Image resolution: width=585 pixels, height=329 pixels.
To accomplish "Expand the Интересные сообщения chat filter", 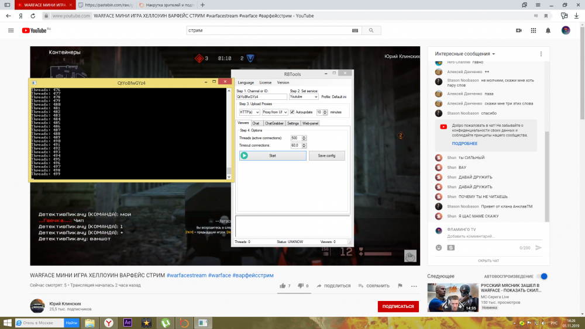I will click(x=465, y=54).
